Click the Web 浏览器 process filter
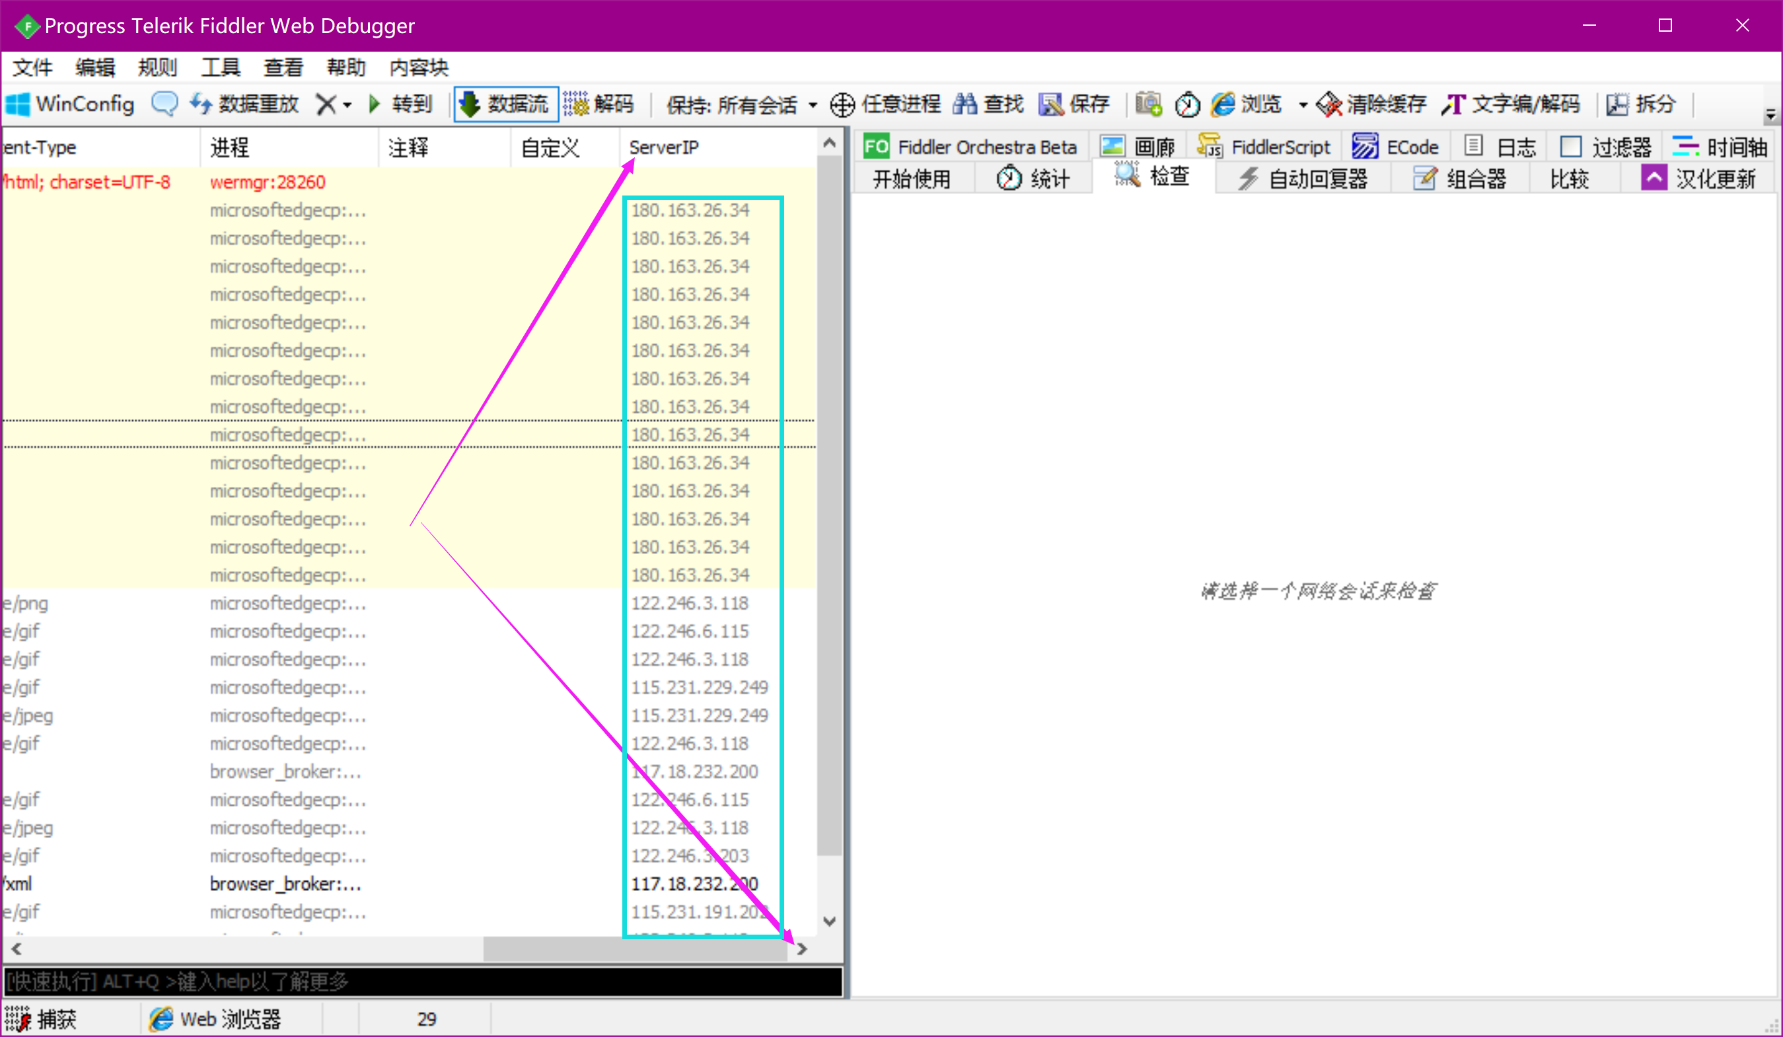Viewport: 1783px width, 1037px height. coord(215,1019)
